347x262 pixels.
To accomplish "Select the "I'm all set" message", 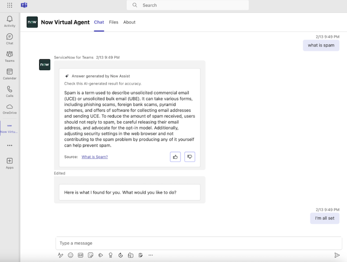I will [325, 218].
